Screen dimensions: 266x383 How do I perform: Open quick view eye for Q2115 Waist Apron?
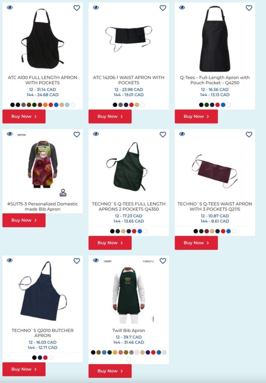pyautogui.click(x=182, y=134)
